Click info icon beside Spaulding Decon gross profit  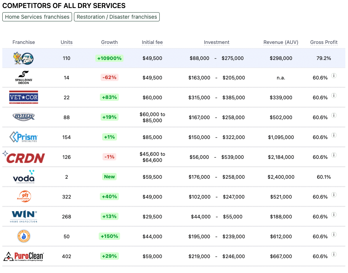334,76
